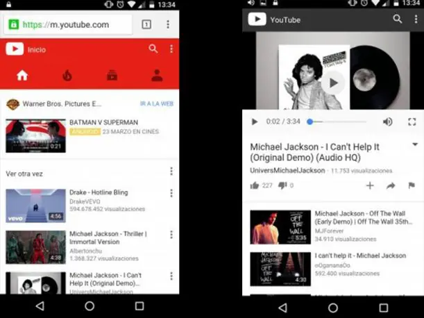Click the IR A LA WEB link

coord(157,103)
